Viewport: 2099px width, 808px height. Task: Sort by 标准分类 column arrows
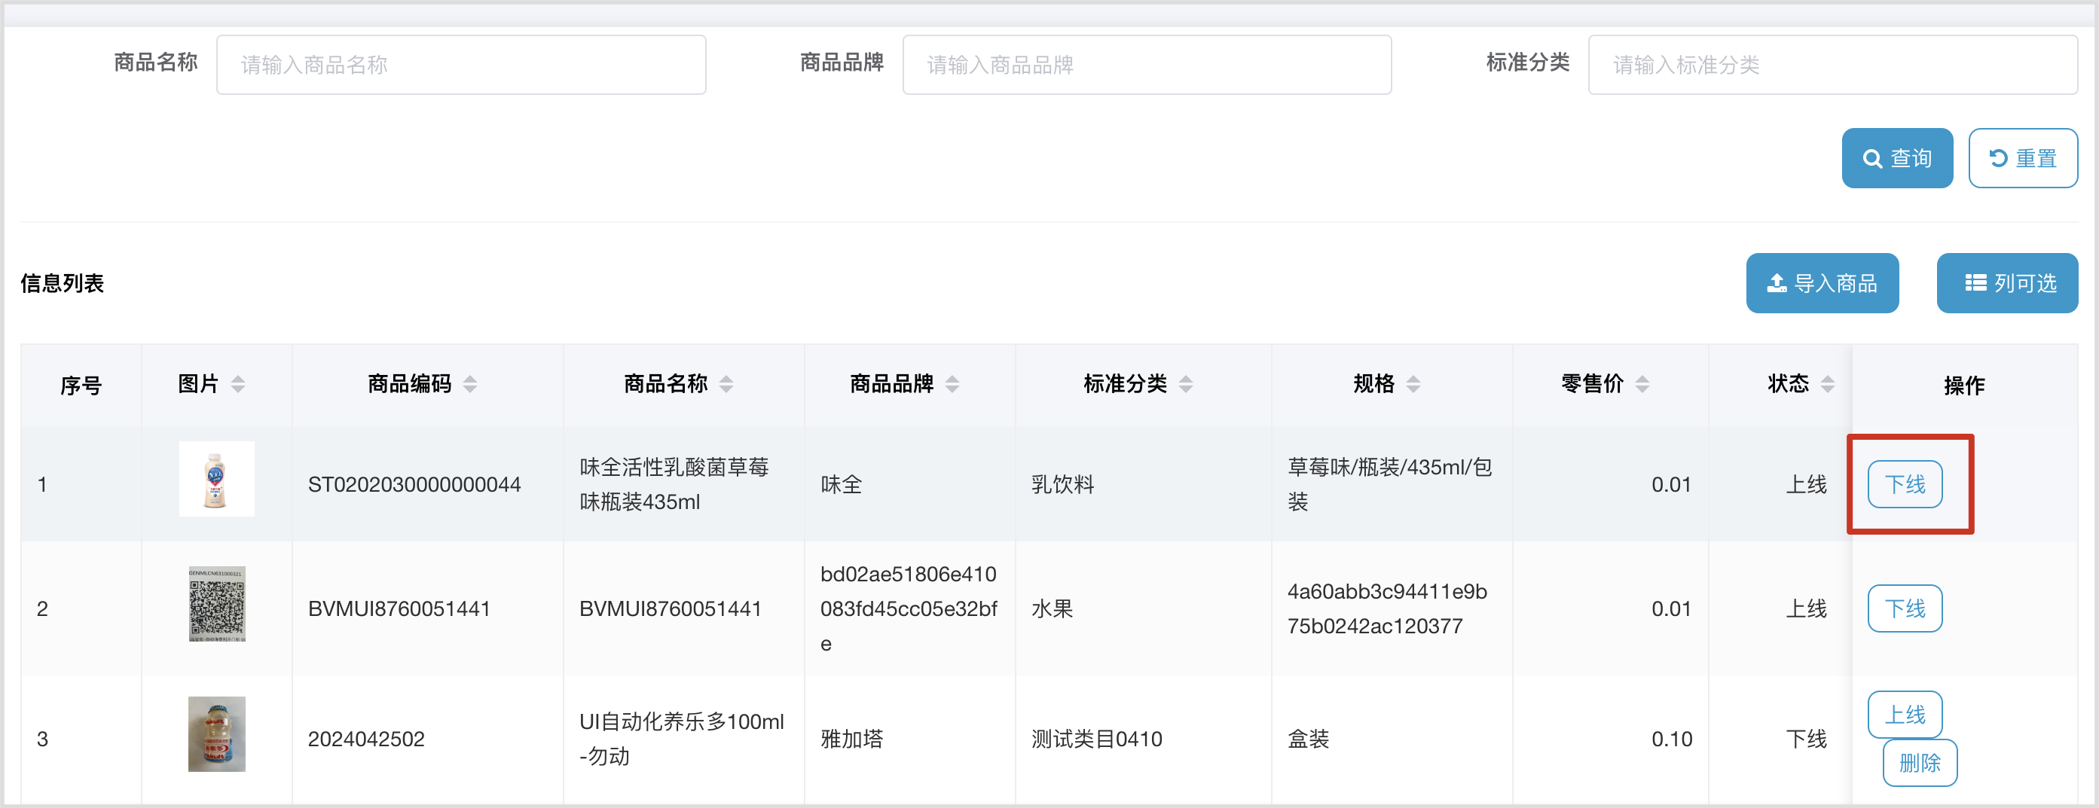(x=1186, y=383)
